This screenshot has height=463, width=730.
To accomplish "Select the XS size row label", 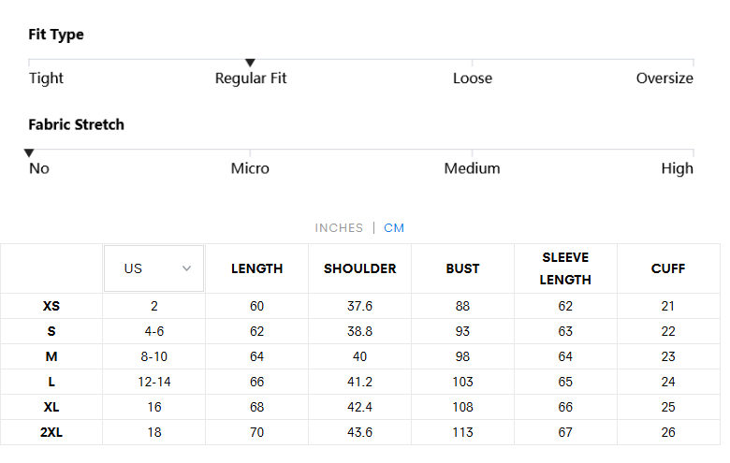I will pyautogui.click(x=51, y=306).
